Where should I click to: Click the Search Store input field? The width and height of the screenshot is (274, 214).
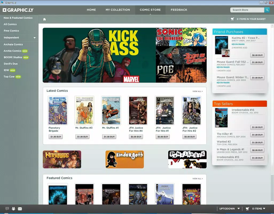(x=247, y=10)
